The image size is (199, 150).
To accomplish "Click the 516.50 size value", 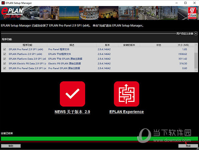I will click(x=183, y=63).
